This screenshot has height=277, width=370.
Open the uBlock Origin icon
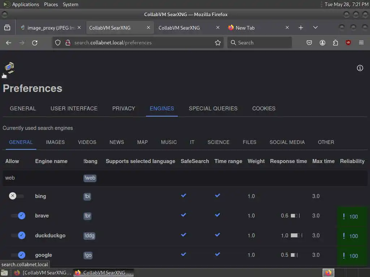point(348,43)
